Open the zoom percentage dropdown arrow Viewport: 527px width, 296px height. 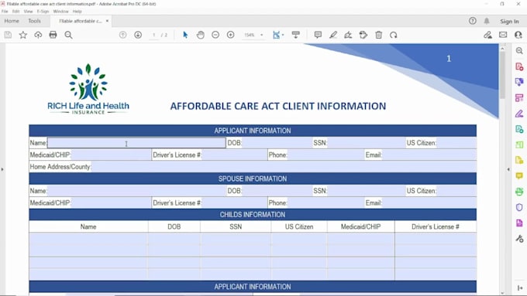[261, 35]
